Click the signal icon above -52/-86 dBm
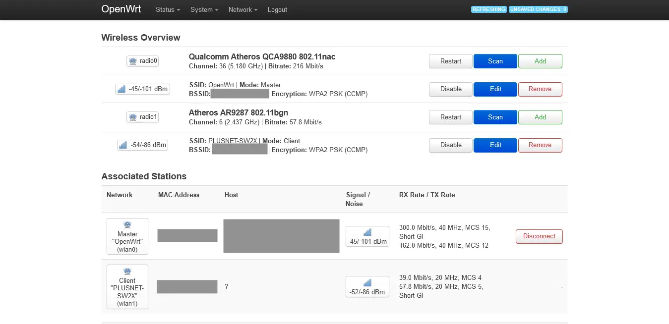Viewport: 669px width, 324px height. pyautogui.click(x=367, y=282)
